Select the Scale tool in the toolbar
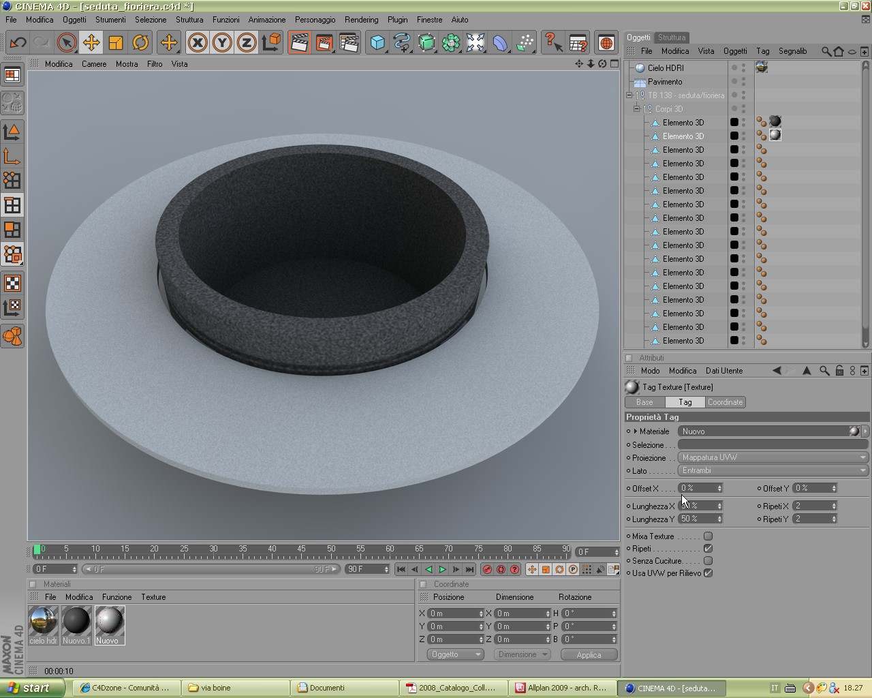 (x=116, y=43)
